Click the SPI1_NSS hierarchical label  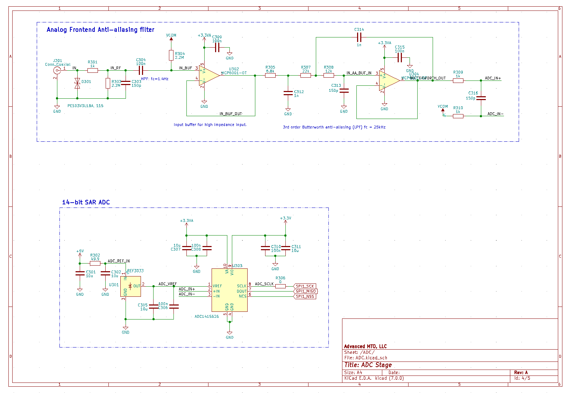pyautogui.click(x=304, y=296)
